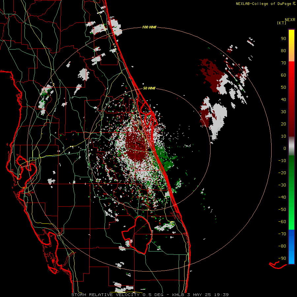Screen dimensions: 297x297
Task: Click the NEXR legend title
Action: coord(290,20)
